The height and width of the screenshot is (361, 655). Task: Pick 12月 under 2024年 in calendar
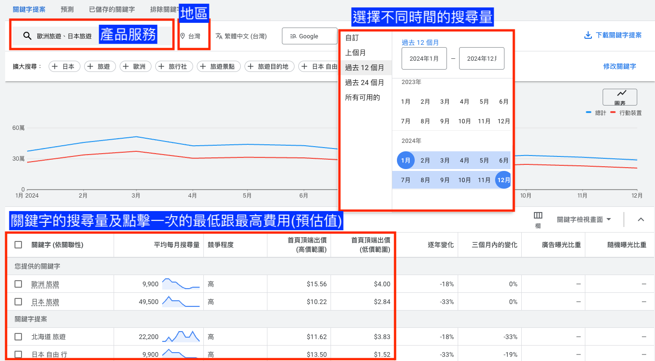point(504,180)
